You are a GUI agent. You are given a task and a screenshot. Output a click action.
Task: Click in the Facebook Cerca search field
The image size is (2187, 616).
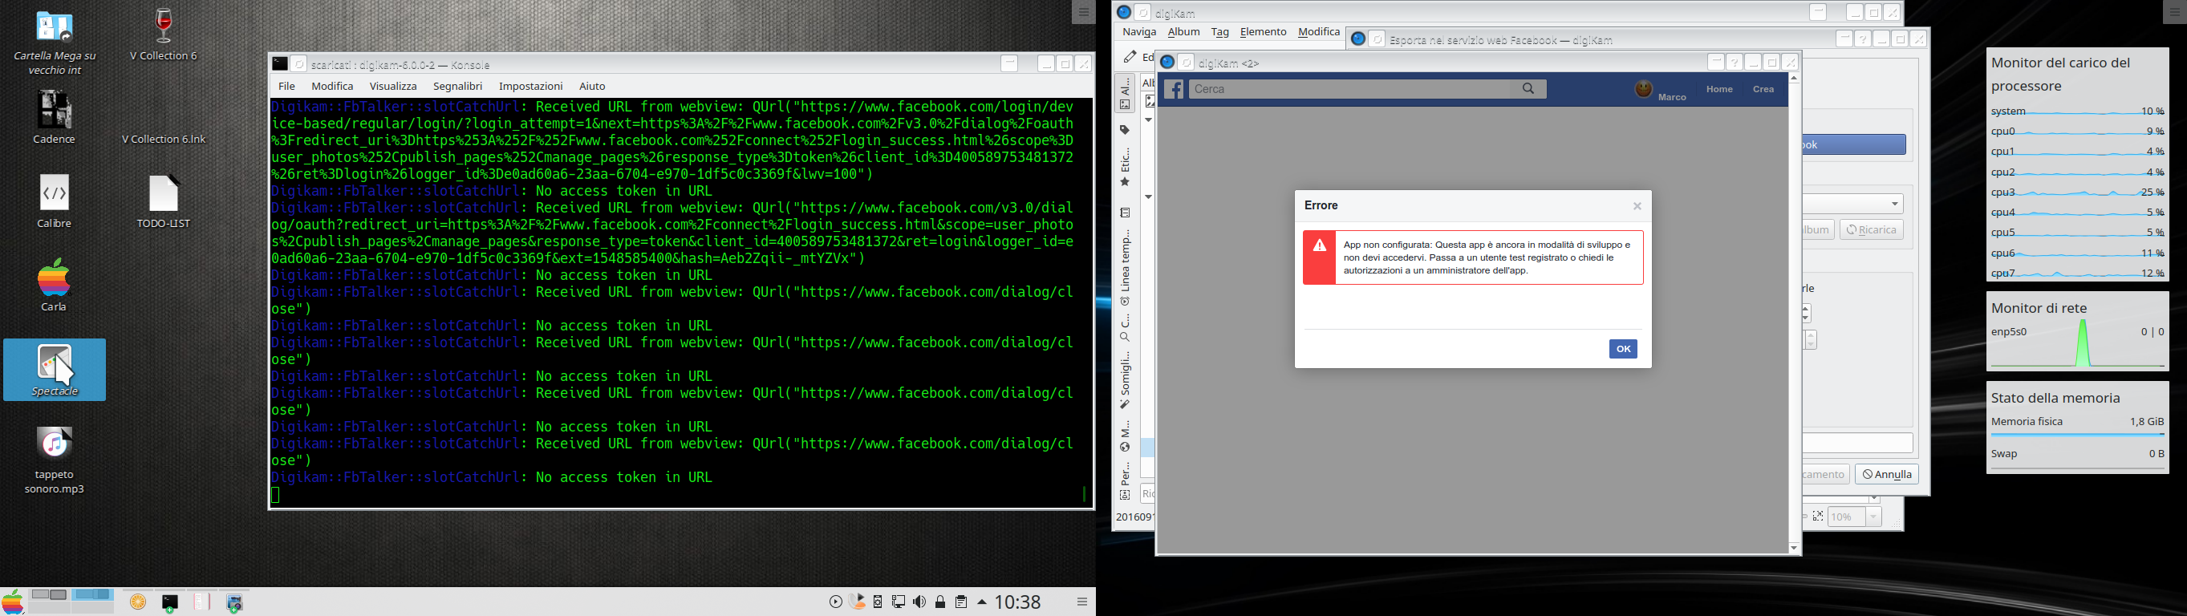point(1350,89)
